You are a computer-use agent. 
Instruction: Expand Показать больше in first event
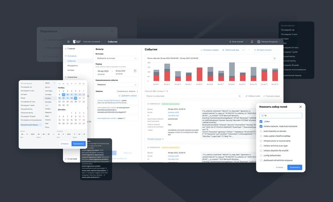(x=155, y=139)
